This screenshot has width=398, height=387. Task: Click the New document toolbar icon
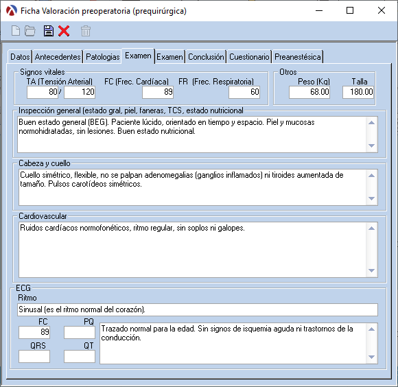point(16,31)
